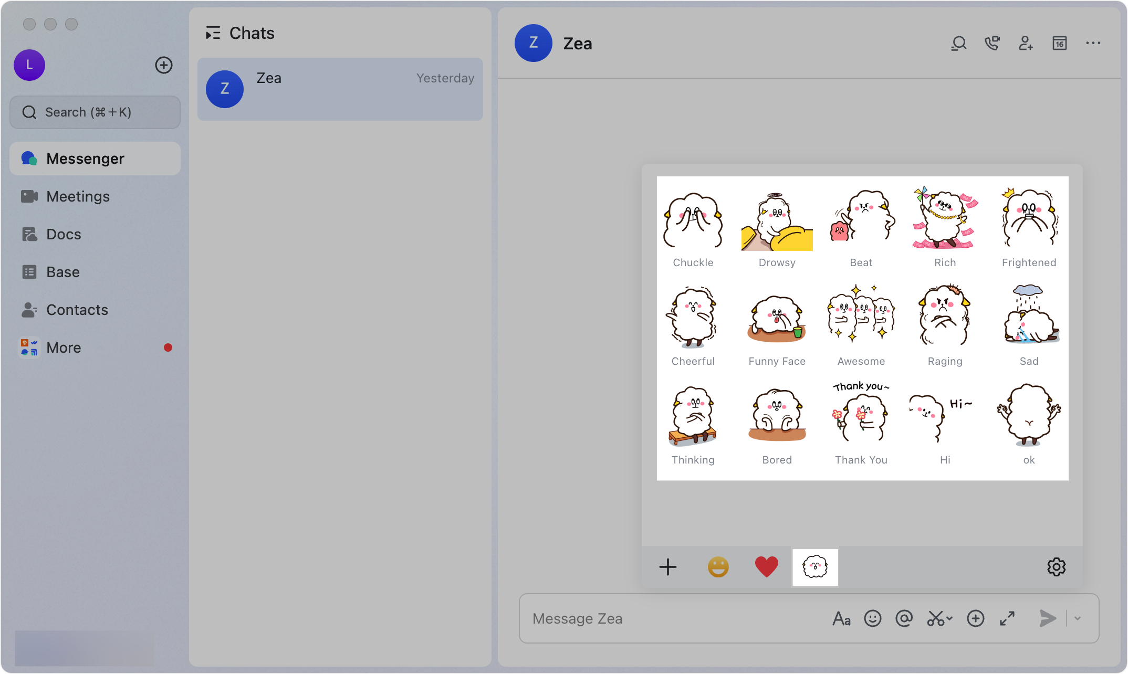
Task: Open the screenshot tool dropdown chevron
Action: coord(948,621)
